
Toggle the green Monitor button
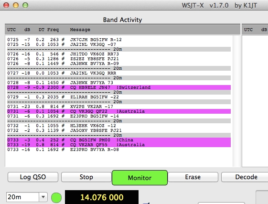pos(139,178)
